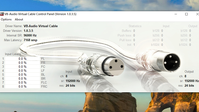Click the FLC channel level meter
This screenshot has height=112, width=199.
click(x=23, y=82)
